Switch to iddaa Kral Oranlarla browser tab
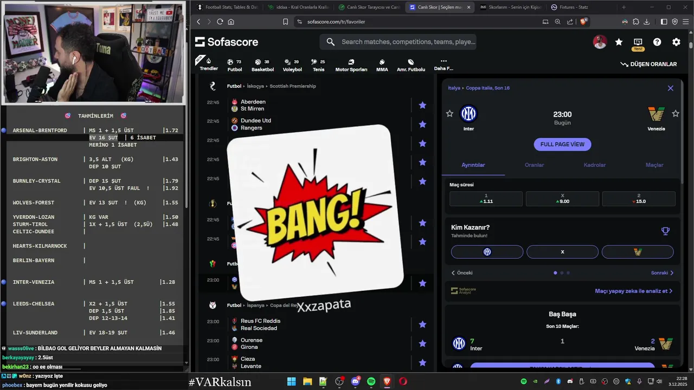 pos(297,7)
